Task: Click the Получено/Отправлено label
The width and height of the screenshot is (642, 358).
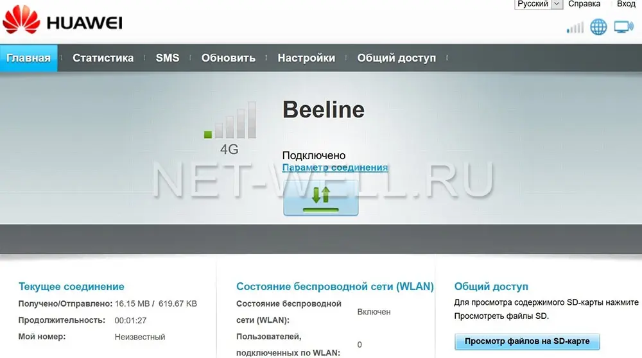Action: (x=65, y=303)
